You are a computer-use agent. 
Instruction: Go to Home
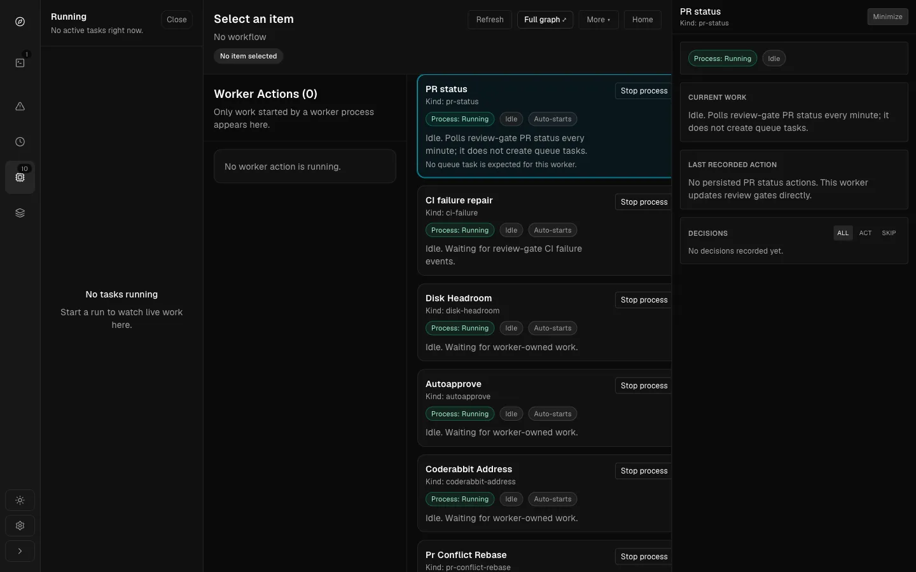tap(642, 20)
